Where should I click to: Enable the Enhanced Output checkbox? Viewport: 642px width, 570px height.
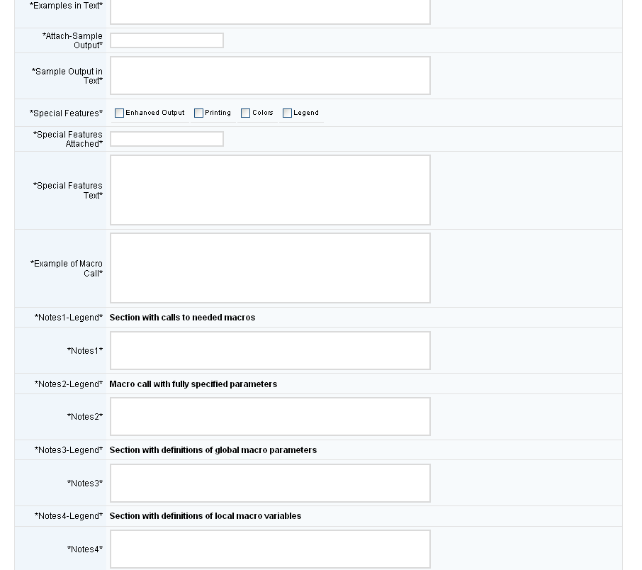coord(119,113)
